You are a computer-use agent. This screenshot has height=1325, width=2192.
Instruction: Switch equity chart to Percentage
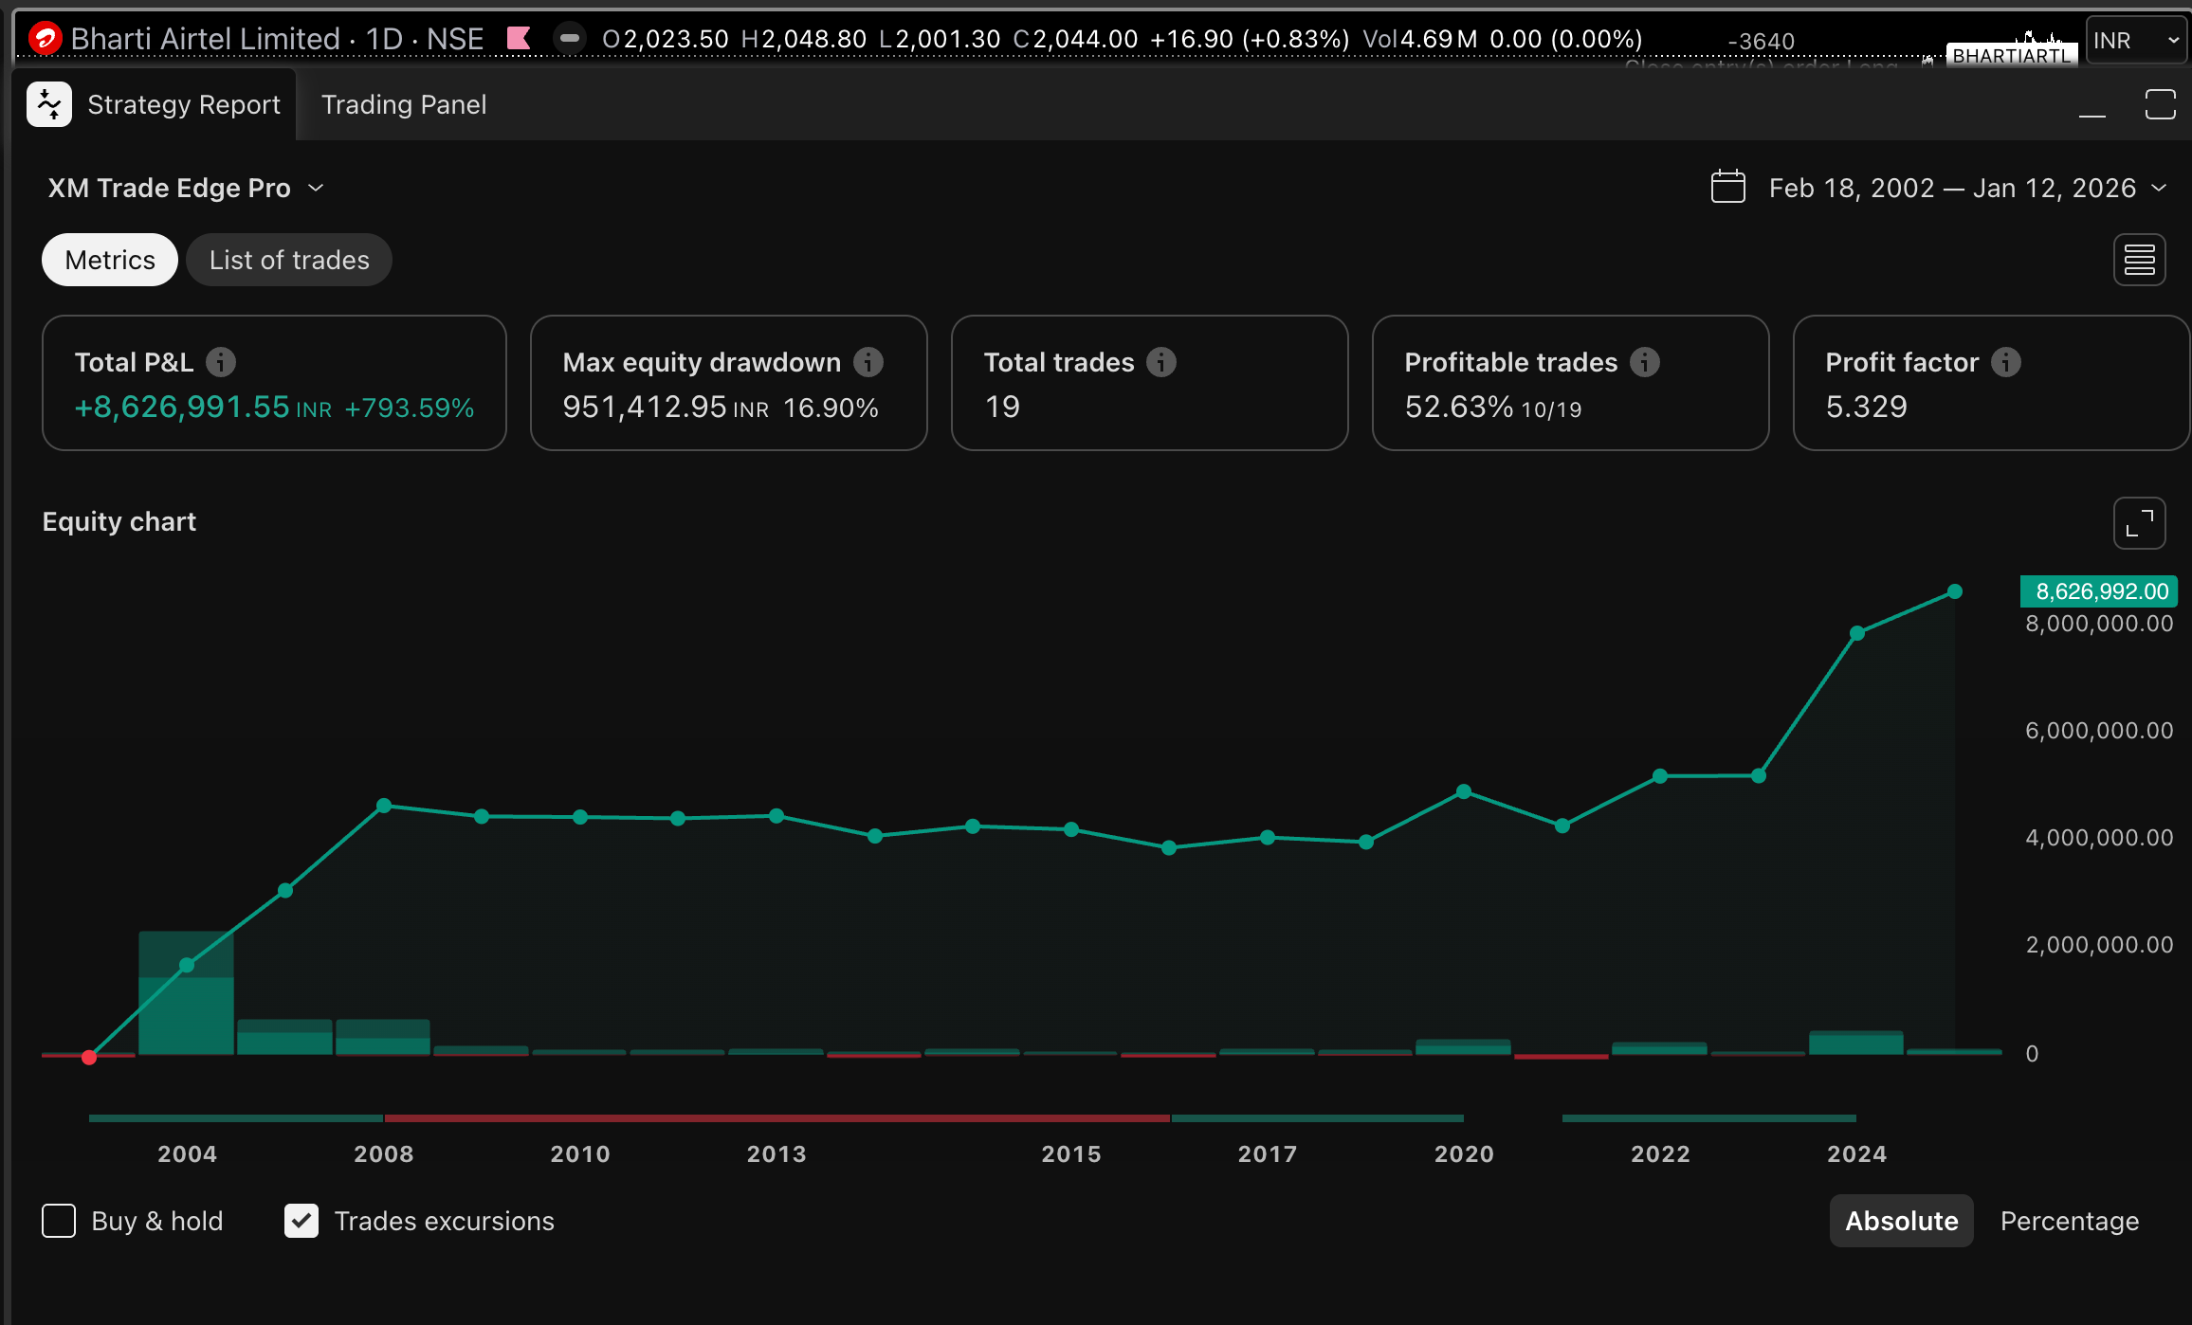pyautogui.click(x=2069, y=1221)
